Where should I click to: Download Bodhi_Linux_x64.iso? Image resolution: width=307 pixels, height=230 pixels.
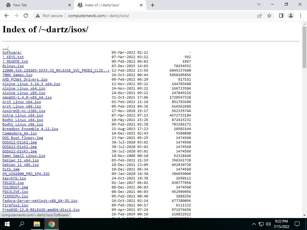pyautogui.click(x=23, y=120)
